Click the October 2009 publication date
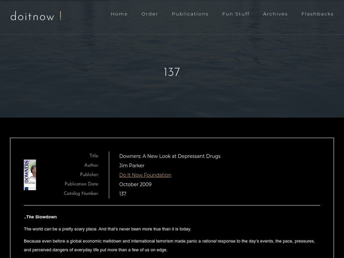Screen dimensions: 344x258 (135, 184)
